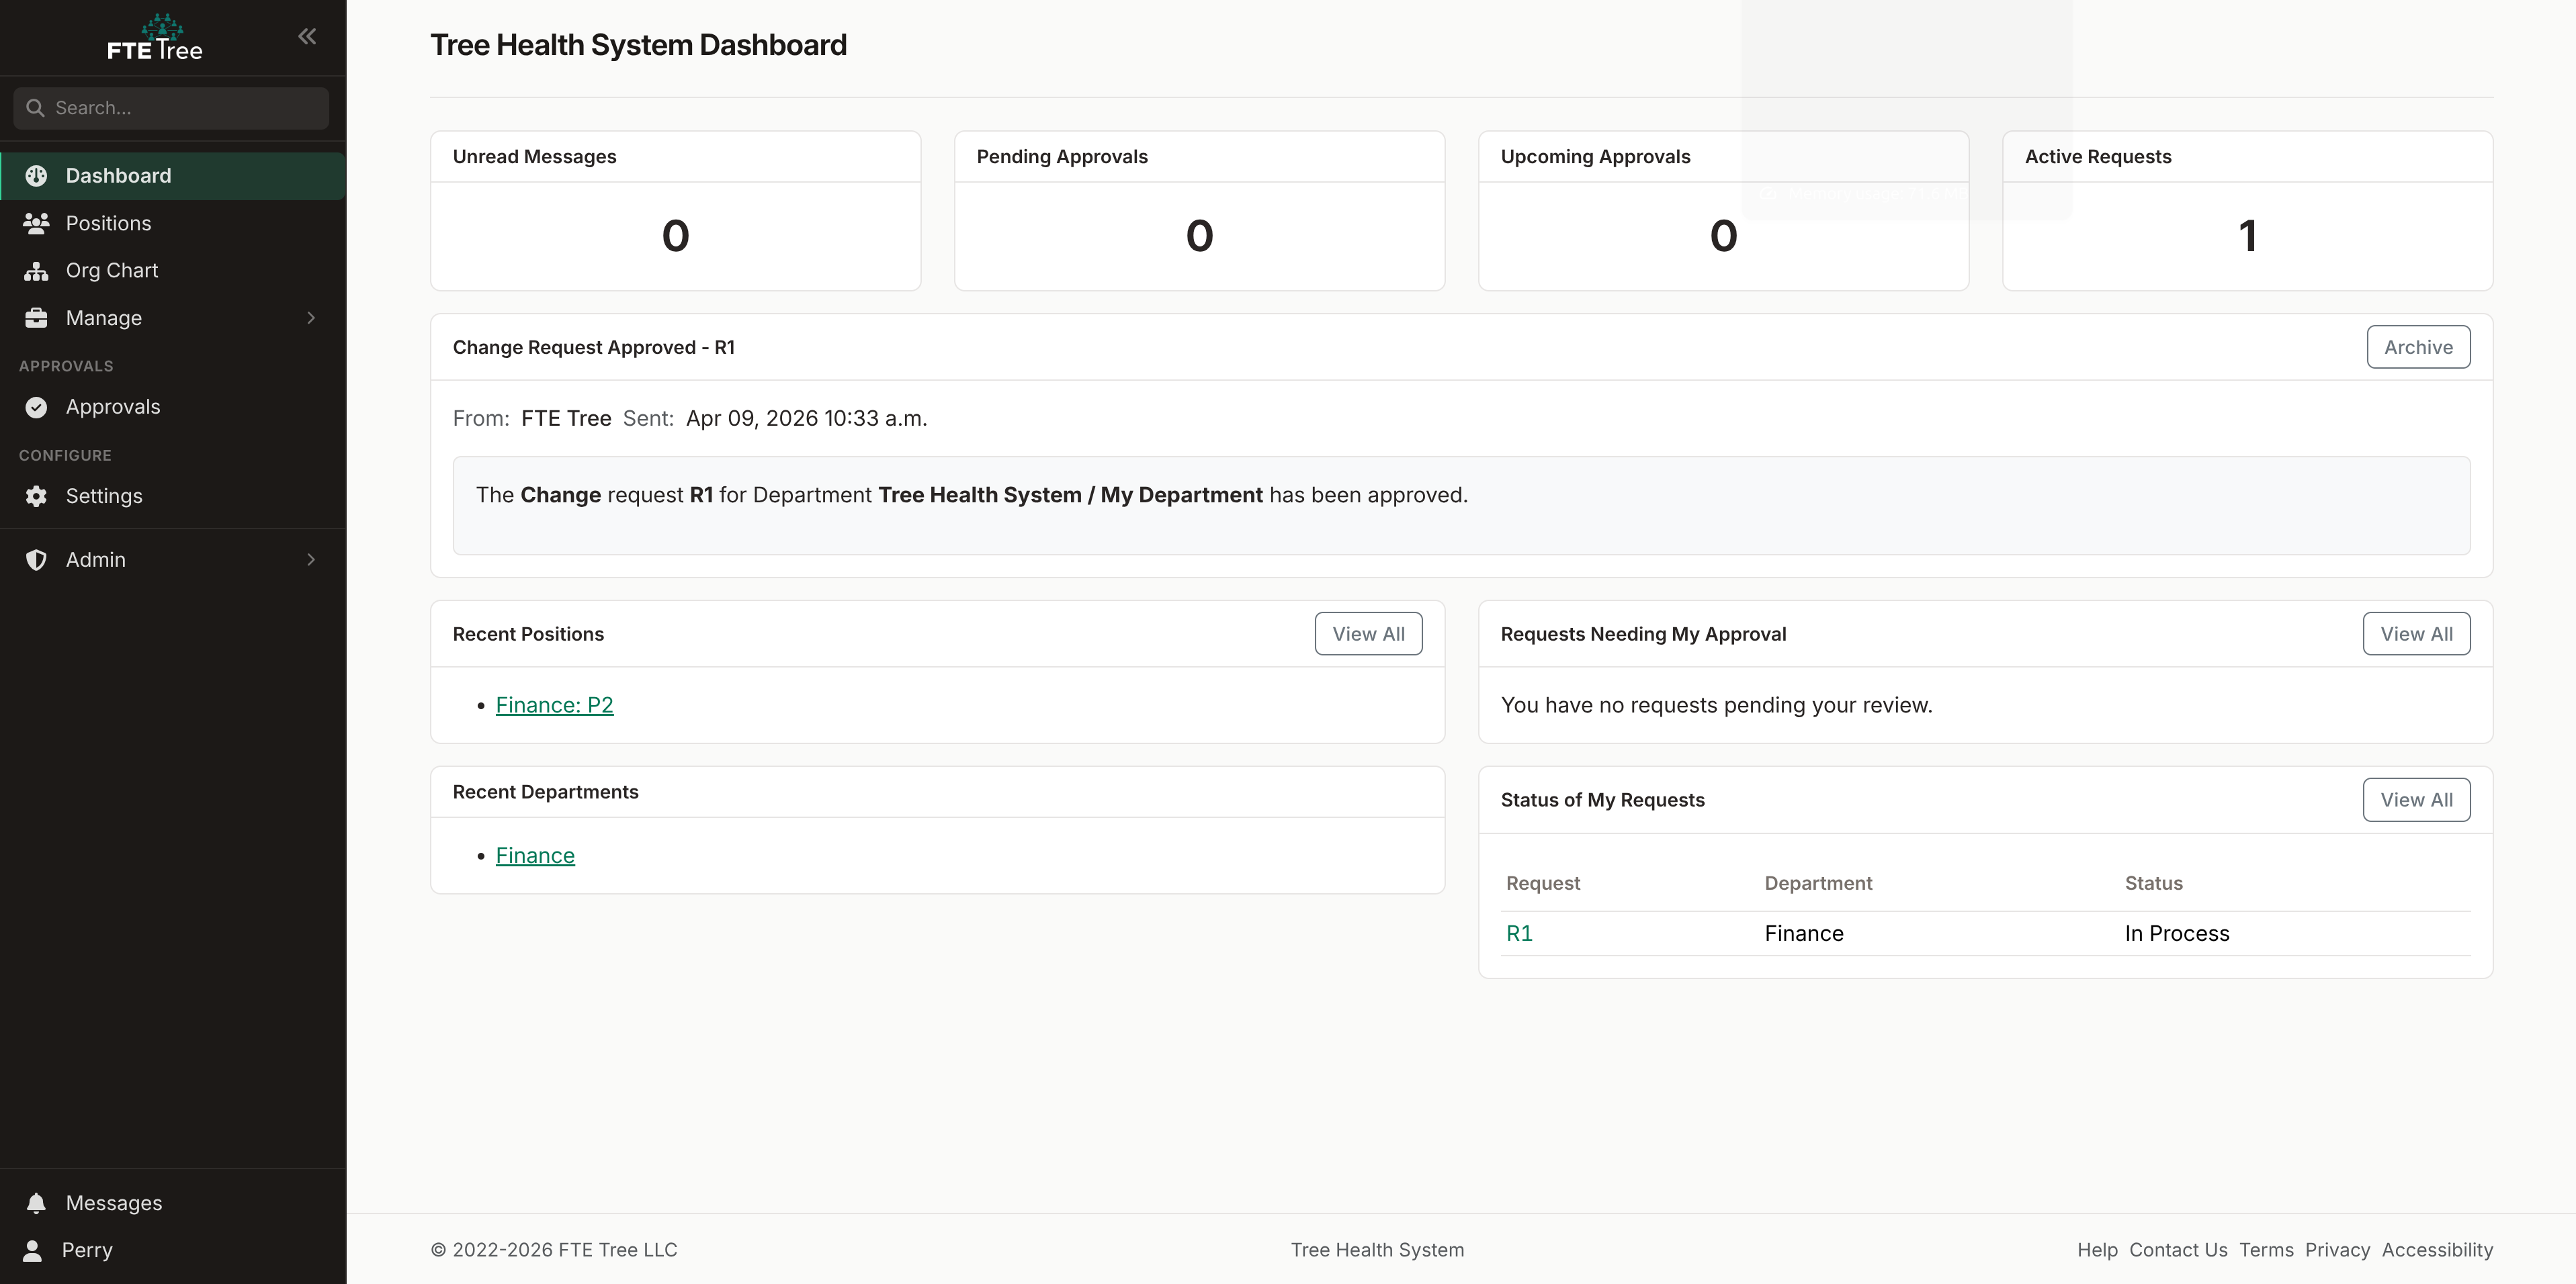Viewport: 2576px width, 1284px height.
Task: Archive the Change Request Approved message
Action: [2417, 347]
